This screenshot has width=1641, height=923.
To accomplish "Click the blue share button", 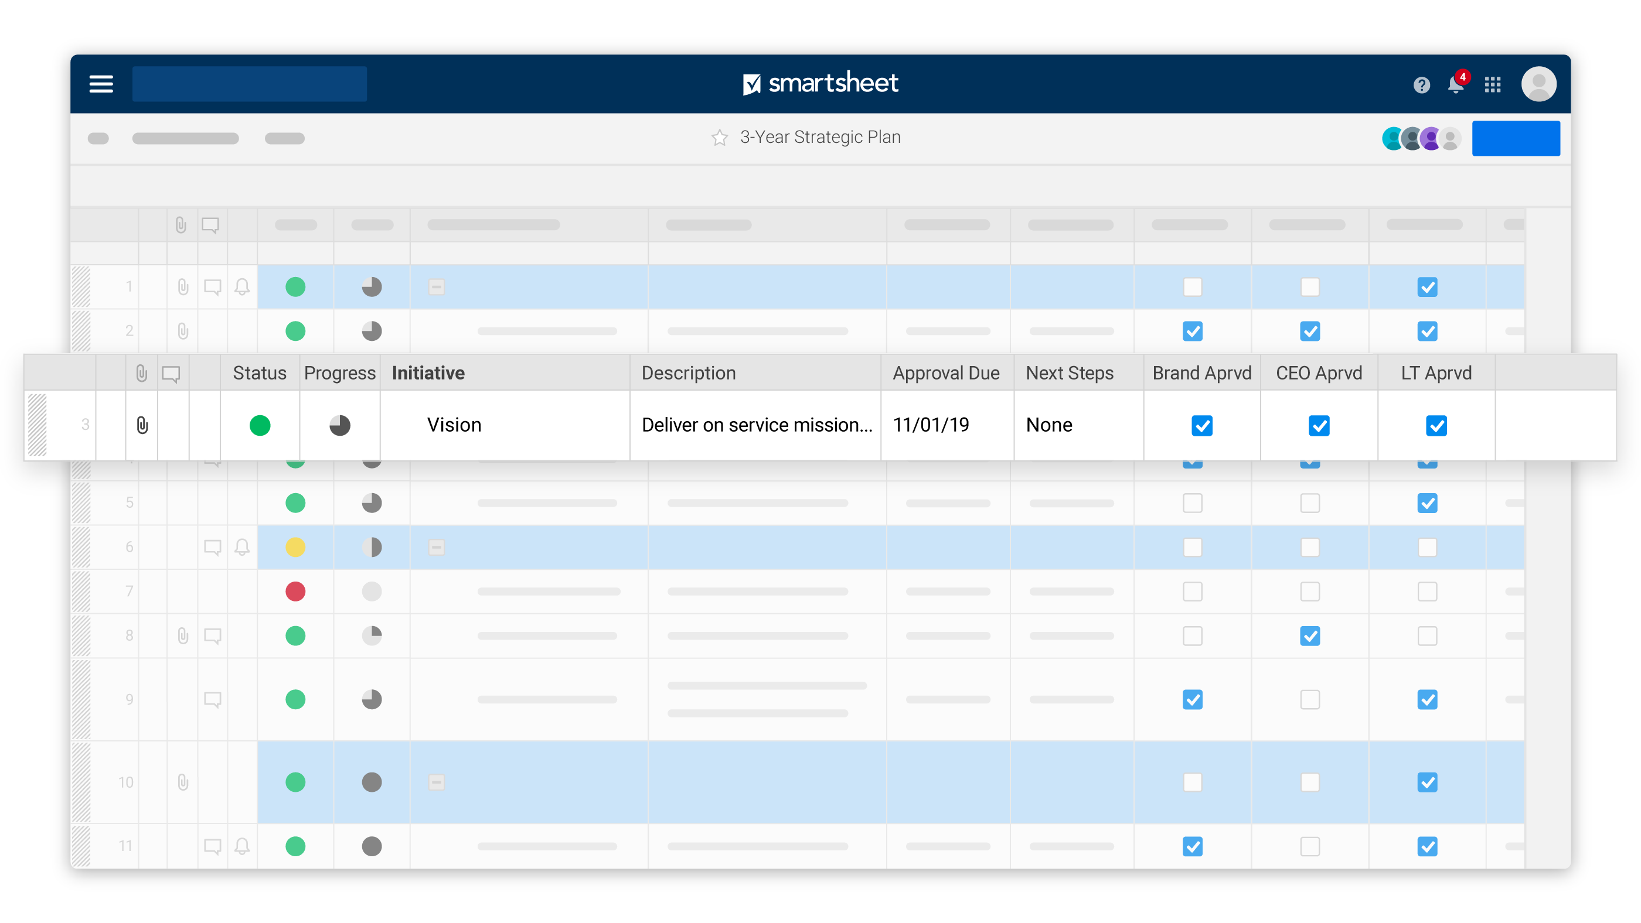I will pos(1516,138).
